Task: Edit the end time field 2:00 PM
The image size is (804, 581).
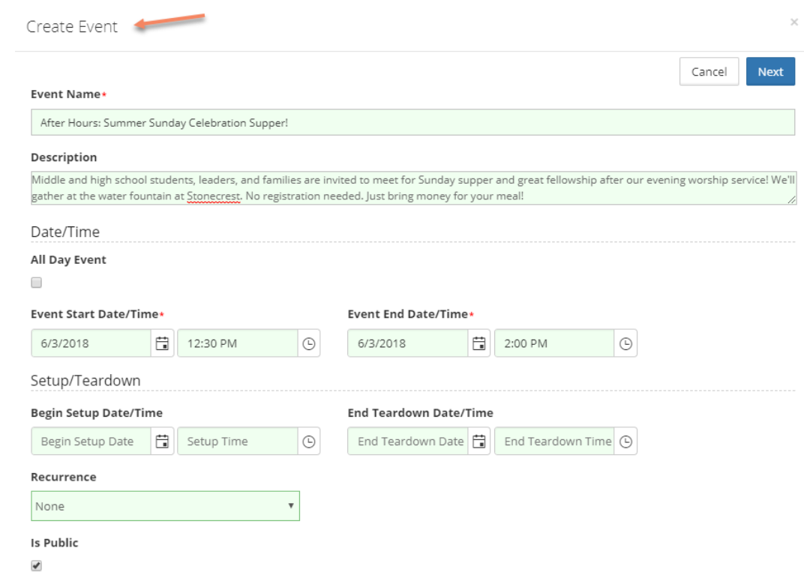Action: (554, 343)
